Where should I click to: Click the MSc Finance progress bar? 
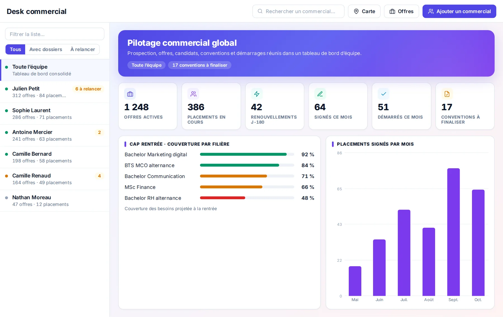[x=247, y=187]
